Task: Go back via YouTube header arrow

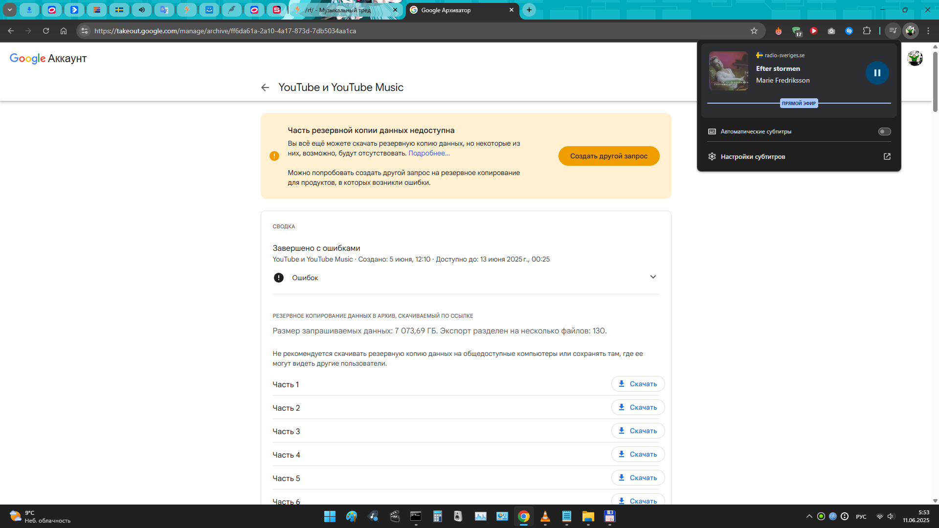Action: tap(265, 88)
